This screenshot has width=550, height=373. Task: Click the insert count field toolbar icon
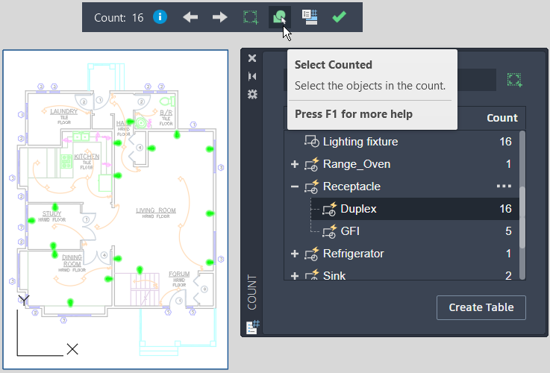point(310,17)
